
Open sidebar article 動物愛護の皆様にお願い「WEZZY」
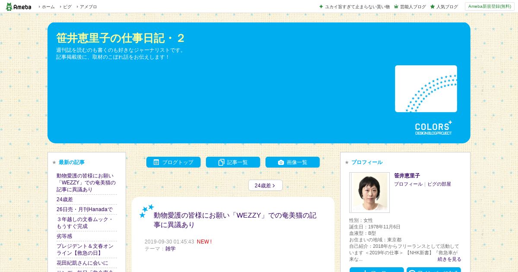[86, 183]
